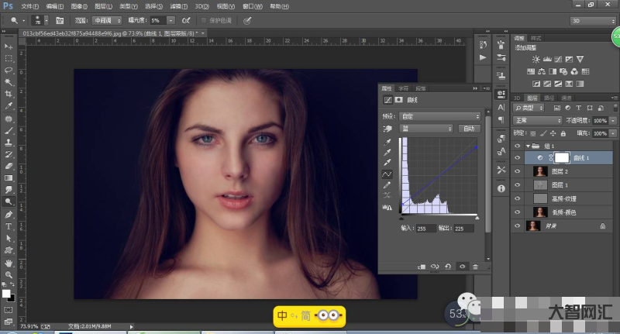This screenshot has width=620, height=334.
Task: Select the Lasso tool in the toolbox
Action: [x=9, y=70]
